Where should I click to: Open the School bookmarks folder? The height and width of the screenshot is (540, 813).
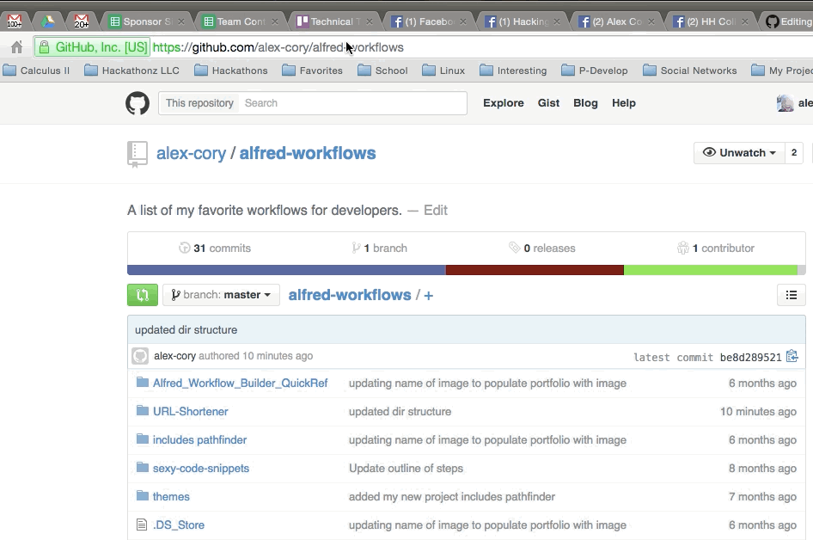point(382,71)
